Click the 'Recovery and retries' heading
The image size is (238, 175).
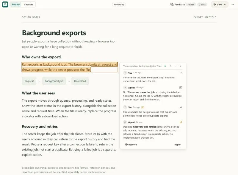pos(40,126)
